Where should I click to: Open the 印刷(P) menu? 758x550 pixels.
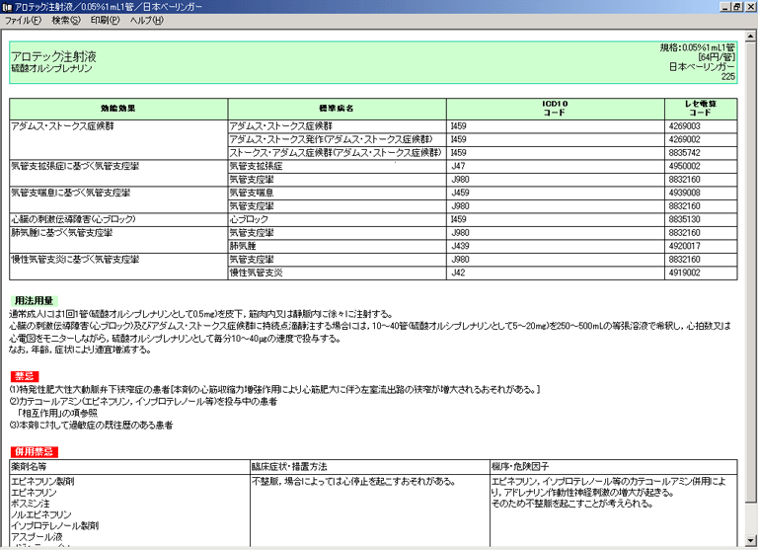(105, 21)
